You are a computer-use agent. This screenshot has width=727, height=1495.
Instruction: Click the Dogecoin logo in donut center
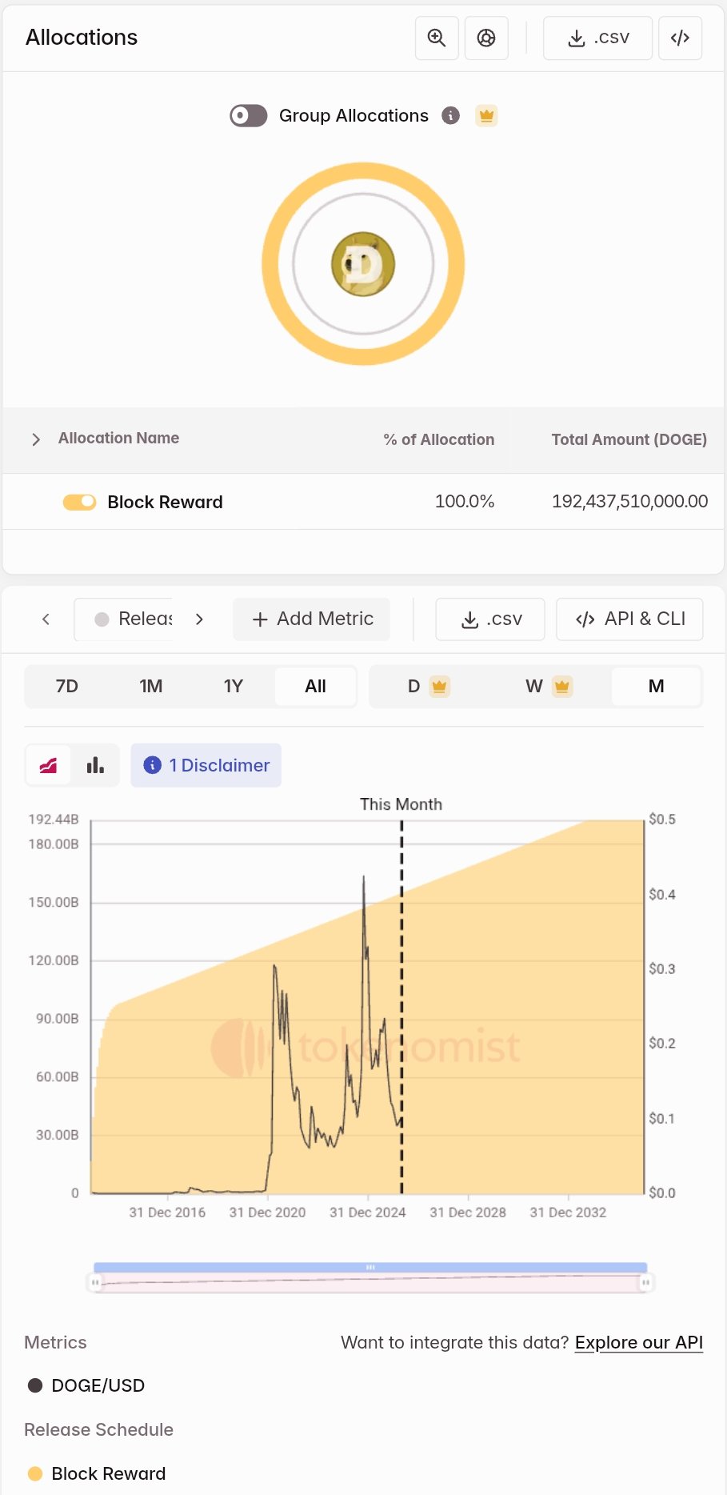click(x=363, y=264)
